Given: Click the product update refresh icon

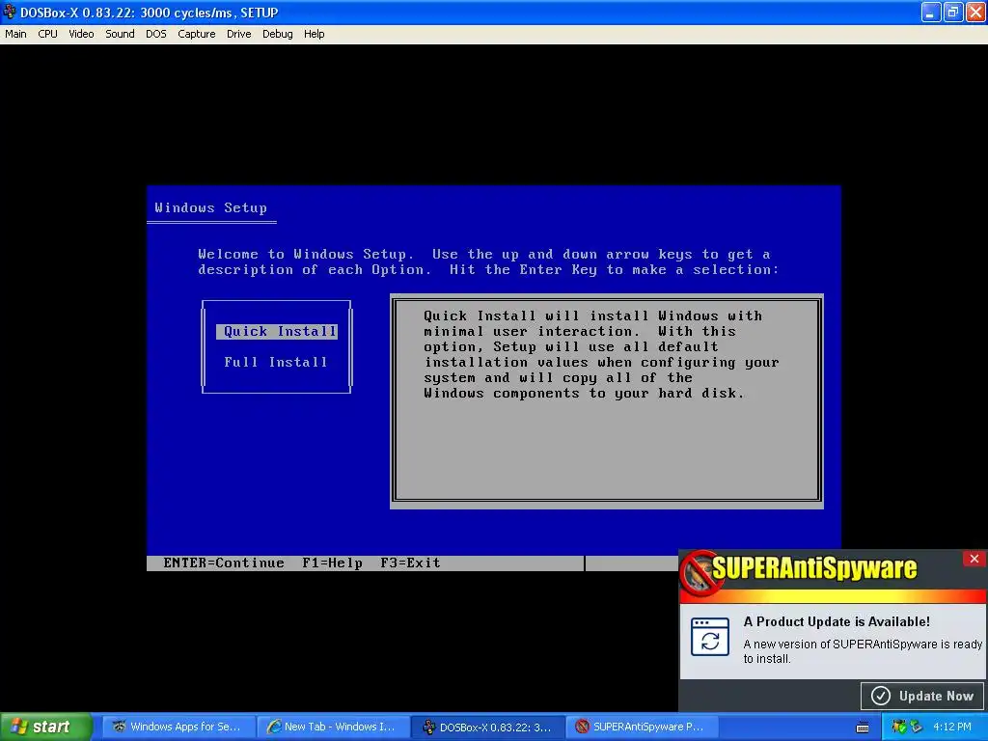Looking at the screenshot, I should pos(710,637).
